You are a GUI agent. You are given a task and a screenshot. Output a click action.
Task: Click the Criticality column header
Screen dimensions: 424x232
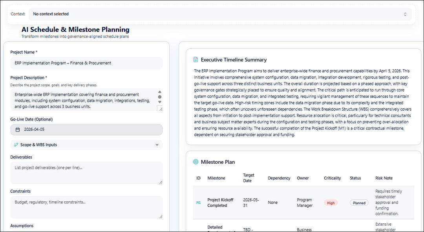[333, 178]
